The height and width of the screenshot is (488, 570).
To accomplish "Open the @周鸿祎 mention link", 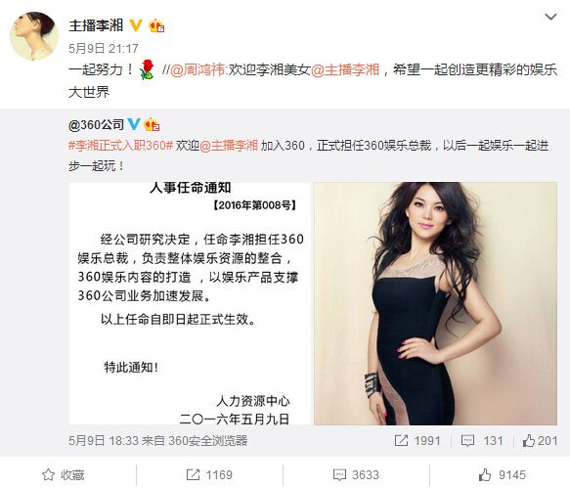I will point(197,69).
